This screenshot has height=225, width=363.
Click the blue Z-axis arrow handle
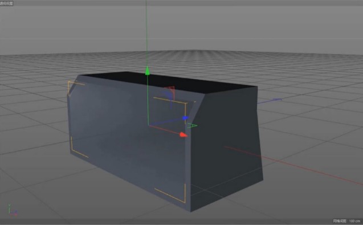pyautogui.click(x=185, y=118)
